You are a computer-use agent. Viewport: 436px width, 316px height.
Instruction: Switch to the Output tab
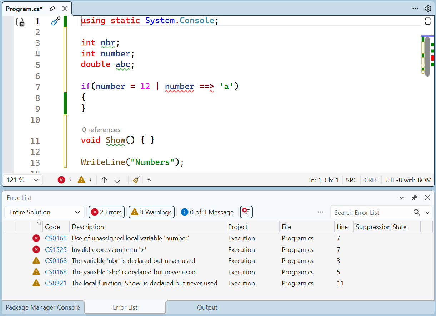207,307
